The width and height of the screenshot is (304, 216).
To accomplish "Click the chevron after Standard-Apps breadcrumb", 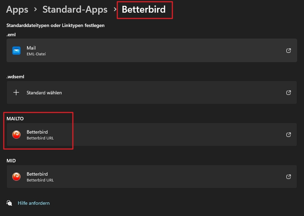I will coord(115,10).
